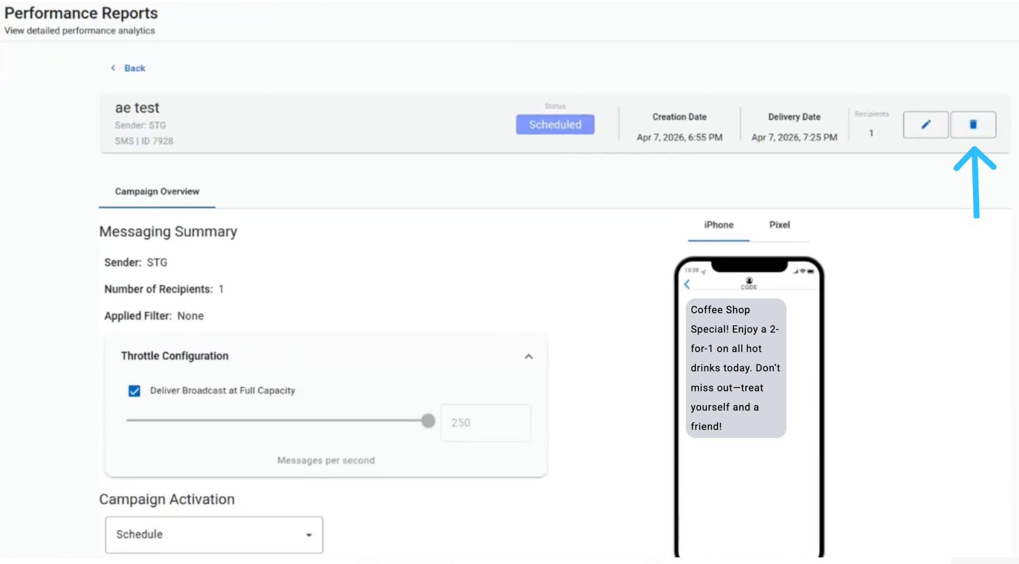Click the Throttle Configuration header title
1019x564 pixels.
tap(175, 356)
